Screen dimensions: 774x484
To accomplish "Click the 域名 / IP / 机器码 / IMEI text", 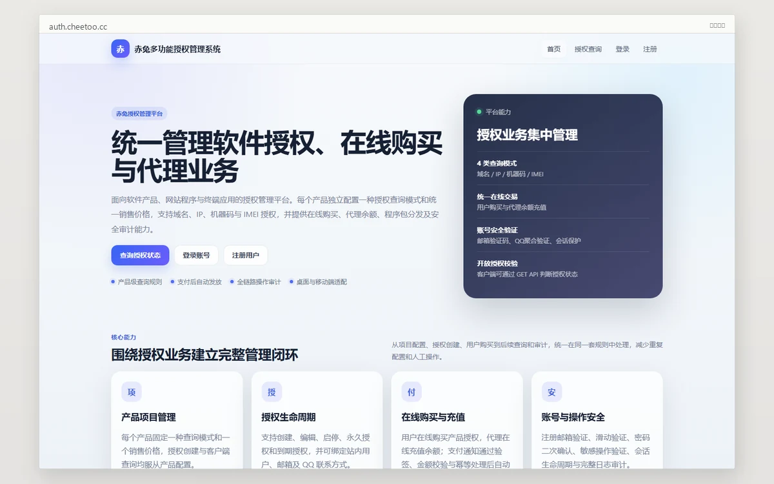I will click(510, 174).
